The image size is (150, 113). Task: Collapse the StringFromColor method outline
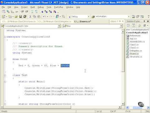[5, 104]
